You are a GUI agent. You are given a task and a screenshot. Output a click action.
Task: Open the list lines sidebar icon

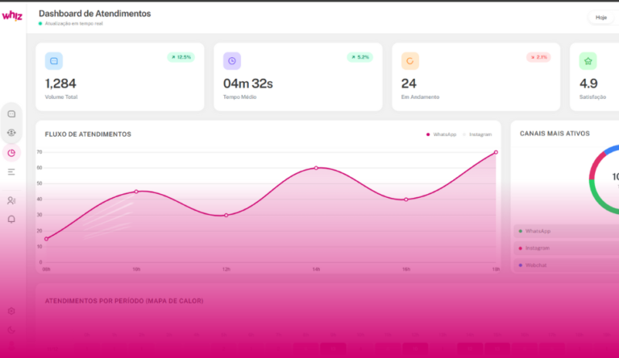tap(11, 172)
